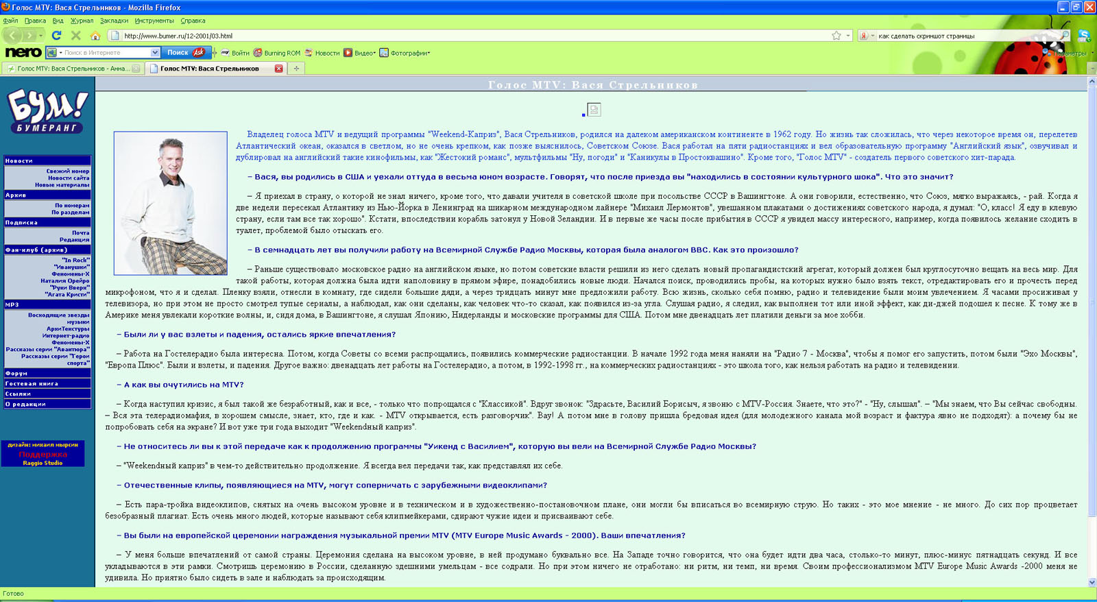1097x602 pixels.
Task: Reload the page with the refresh icon
Action: [57, 36]
